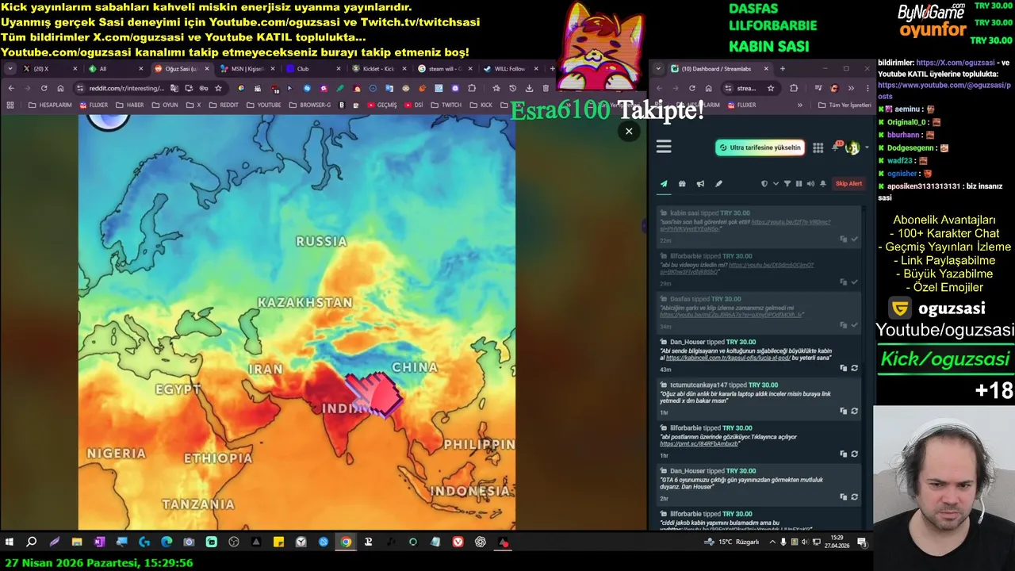Screen dimensions: 1015x571
Task: Open the Streamlabs profile avatar
Action: 852,148
